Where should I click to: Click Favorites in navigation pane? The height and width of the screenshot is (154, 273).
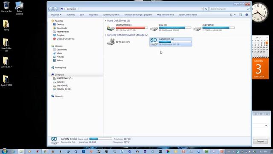(x=59, y=21)
